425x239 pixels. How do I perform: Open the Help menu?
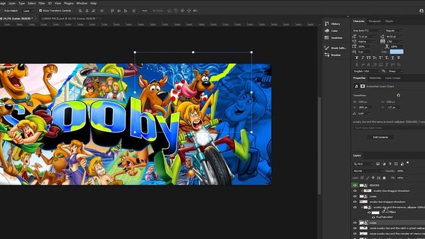93,3
